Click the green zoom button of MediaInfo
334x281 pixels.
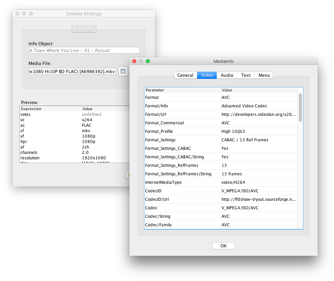click(x=148, y=62)
